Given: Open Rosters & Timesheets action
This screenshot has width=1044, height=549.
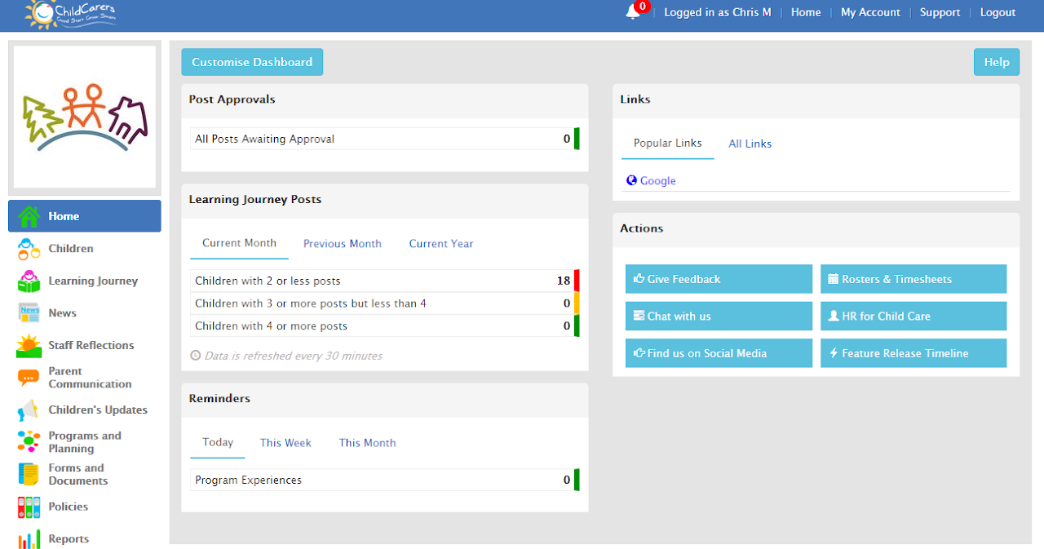Looking at the screenshot, I should tap(913, 279).
